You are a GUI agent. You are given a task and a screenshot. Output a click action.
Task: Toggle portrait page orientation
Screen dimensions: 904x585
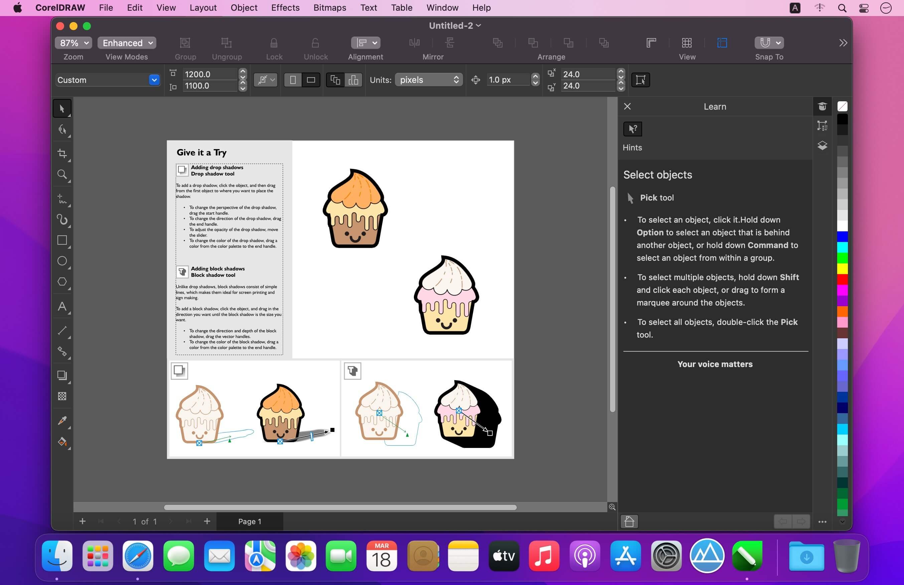click(x=293, y=80)
